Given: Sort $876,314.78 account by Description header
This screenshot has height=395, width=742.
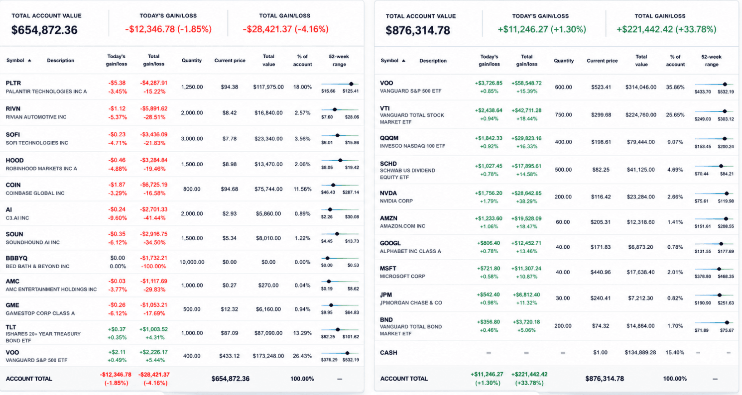Looking at the screenshot, I should click(x=433, y=61).
